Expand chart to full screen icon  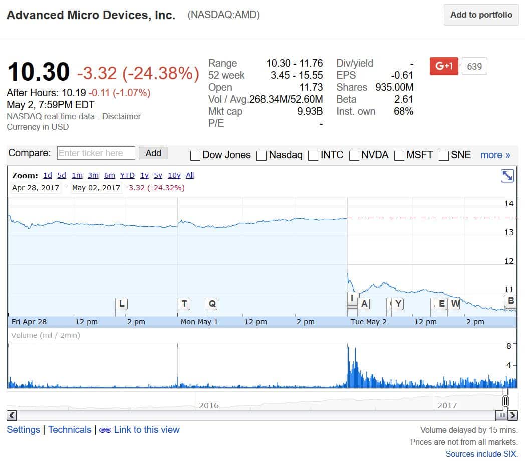coord(507,175)
